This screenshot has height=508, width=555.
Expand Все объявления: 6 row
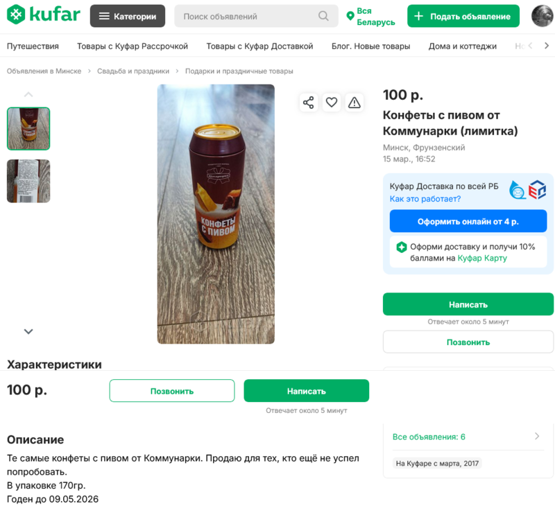pos(468,437)
